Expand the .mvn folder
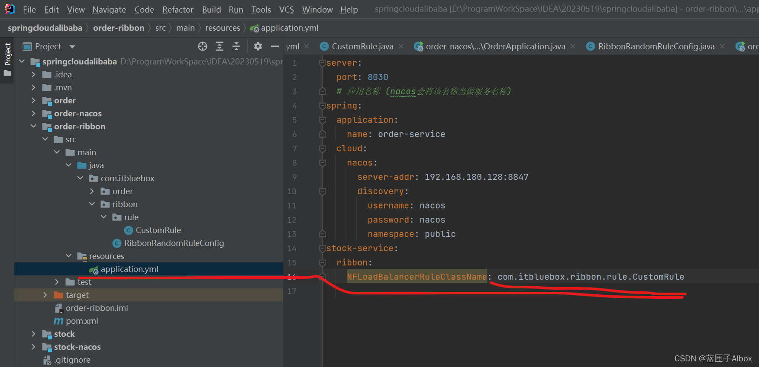The width and height of the screenshot is (759, 367). click(x=34, y=87)
